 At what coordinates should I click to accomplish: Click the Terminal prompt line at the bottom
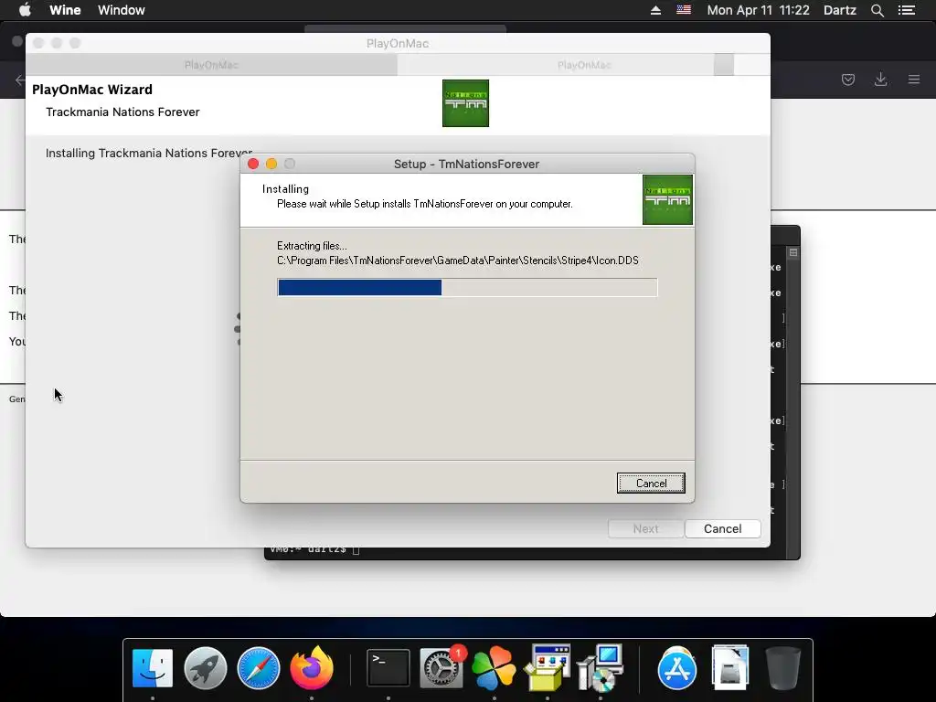(314, 549)
